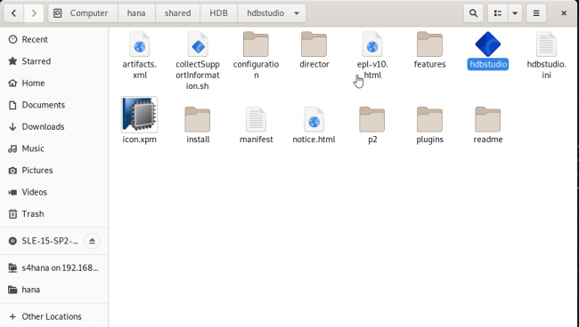The image size is (579, 327).
Task: Click the icon.xpm file name label
Action: click(x=140, y=140)
